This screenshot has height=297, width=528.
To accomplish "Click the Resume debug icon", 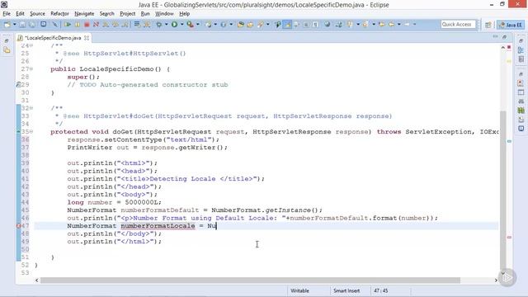I will pyautogui.click(x=68, y=24).
